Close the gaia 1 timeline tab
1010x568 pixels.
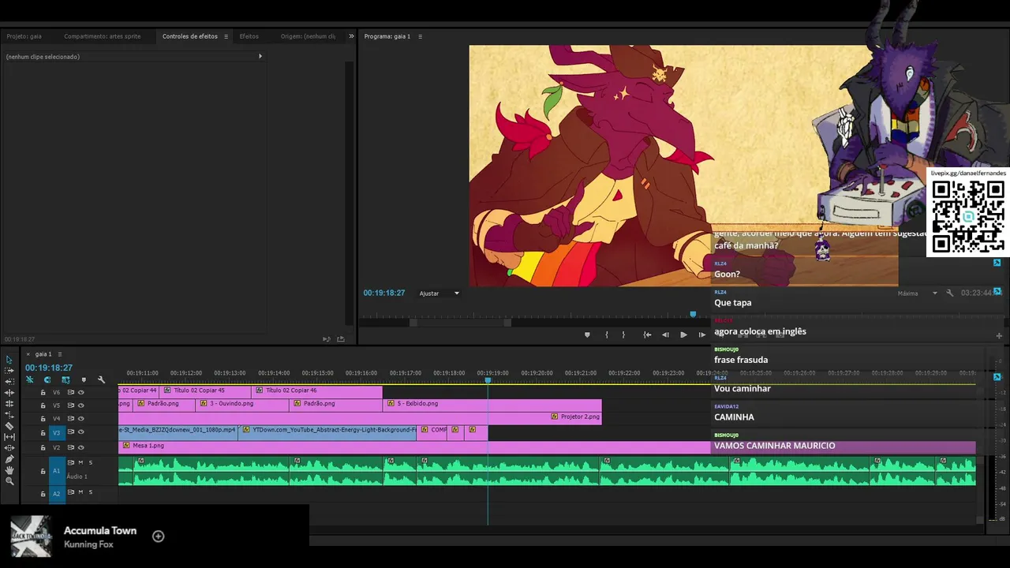(28, 354)
